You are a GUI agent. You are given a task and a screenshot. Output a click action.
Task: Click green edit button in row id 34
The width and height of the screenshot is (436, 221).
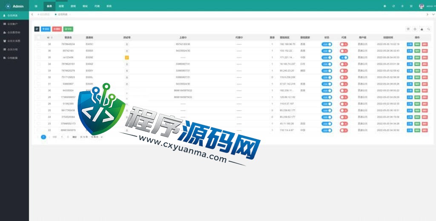(x=417, y=64)
